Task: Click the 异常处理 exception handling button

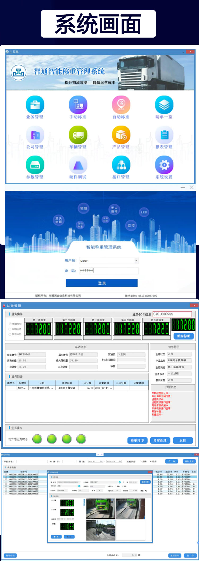Action: coord(160,440)
